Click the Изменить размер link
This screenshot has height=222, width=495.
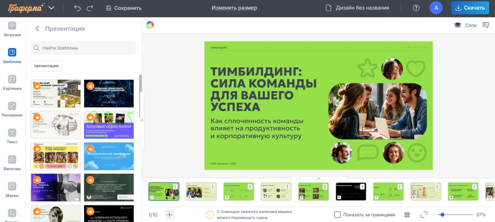pos(234,8)
